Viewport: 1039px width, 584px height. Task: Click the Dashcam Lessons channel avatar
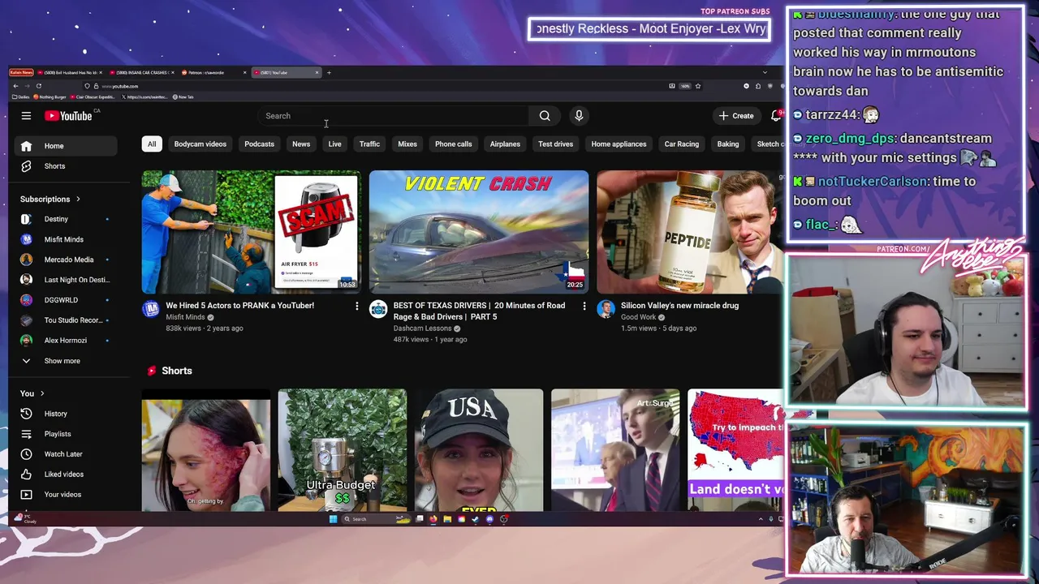click(x=378, y=308)
